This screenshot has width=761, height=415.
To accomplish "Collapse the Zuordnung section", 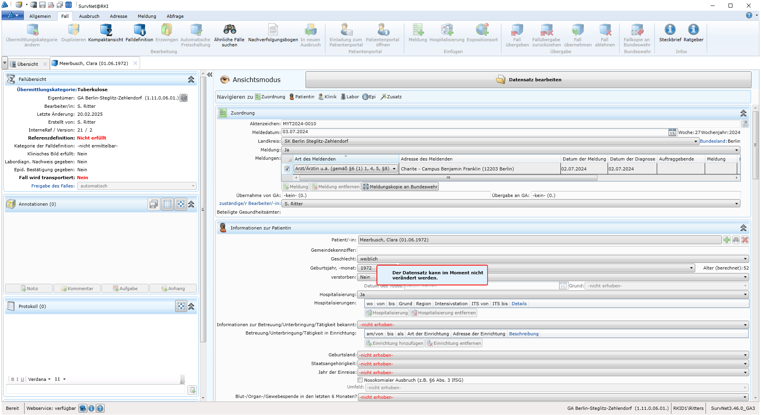I will pyautogui.click(x=743, y=113).
